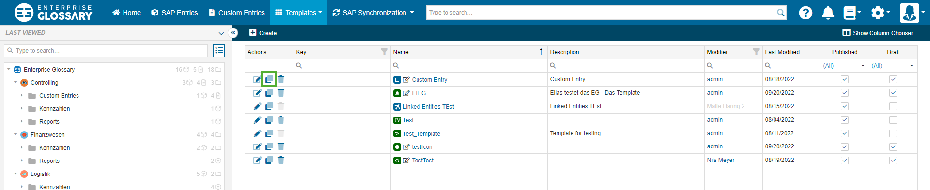930x190 pixels.
Task: Filter the Key column using funnel icon
Action: coord(384,52)
